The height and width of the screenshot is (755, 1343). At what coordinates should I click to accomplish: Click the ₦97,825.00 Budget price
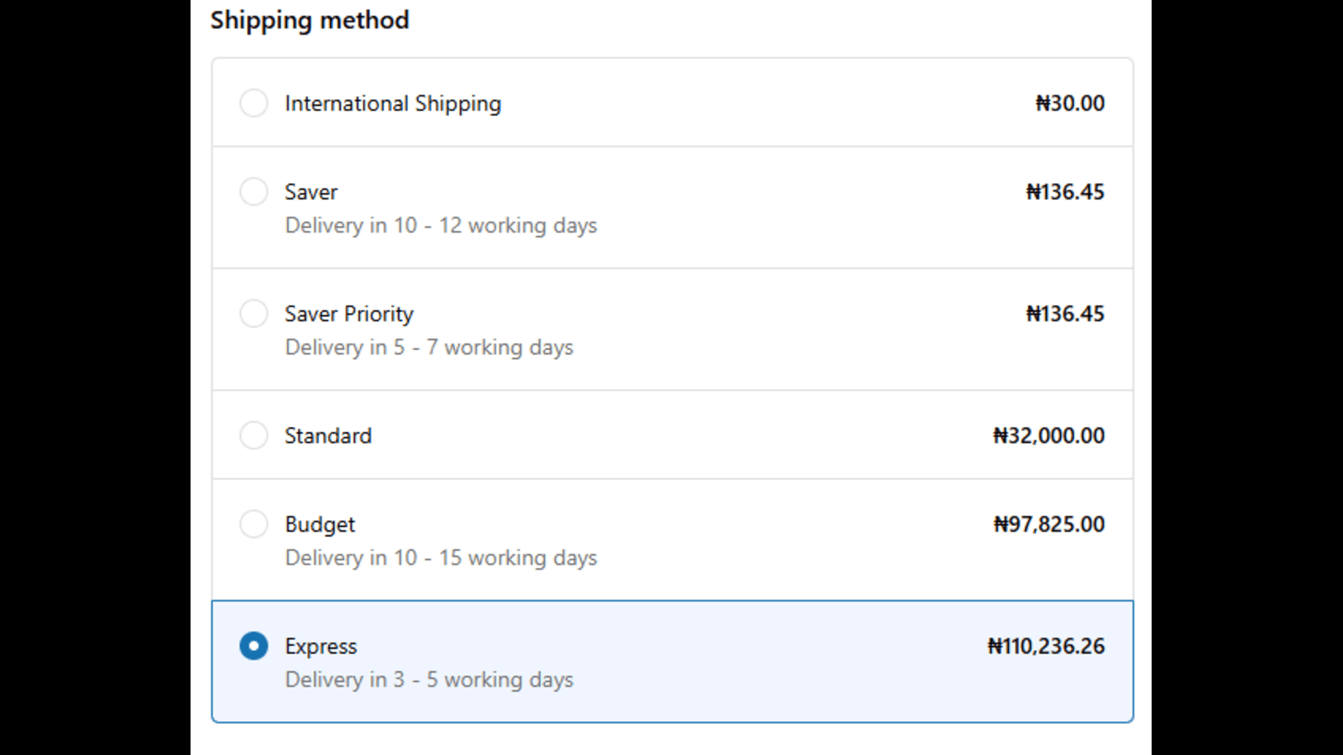1049,524
